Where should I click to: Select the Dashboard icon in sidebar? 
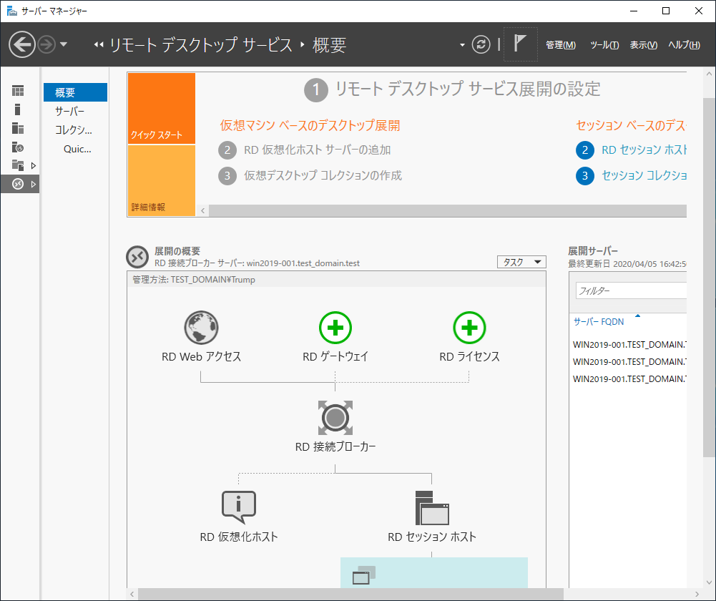[x=18, y=91]
